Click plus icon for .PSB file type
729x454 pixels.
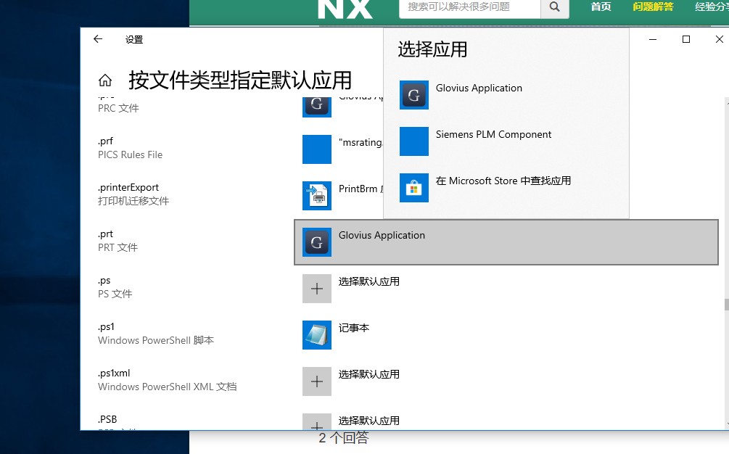pyautogui.click(x=316, y=422)
